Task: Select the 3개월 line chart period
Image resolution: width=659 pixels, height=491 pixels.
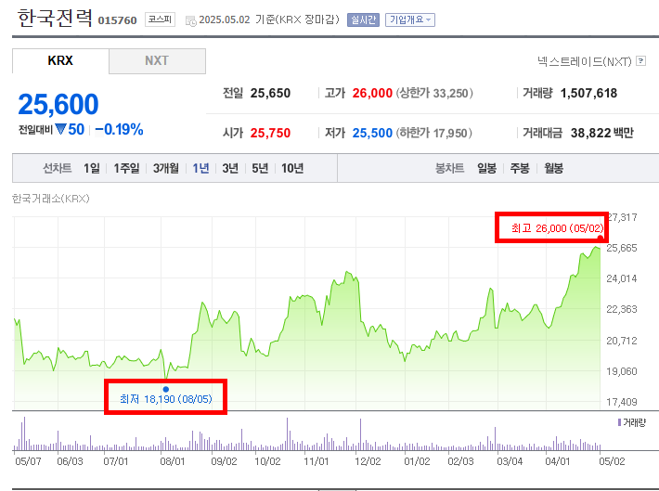Action: tap(166, 169)
